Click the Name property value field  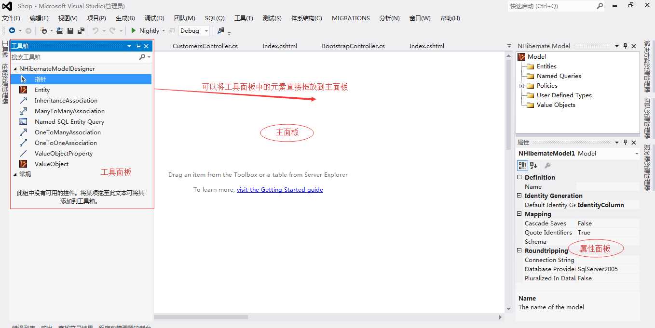[608, 186]
